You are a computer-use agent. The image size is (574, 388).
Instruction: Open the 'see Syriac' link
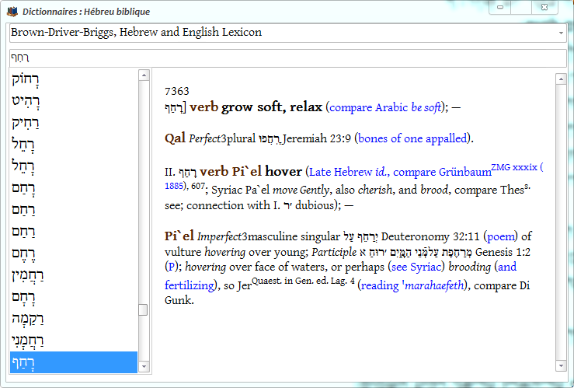pos(416,267)
